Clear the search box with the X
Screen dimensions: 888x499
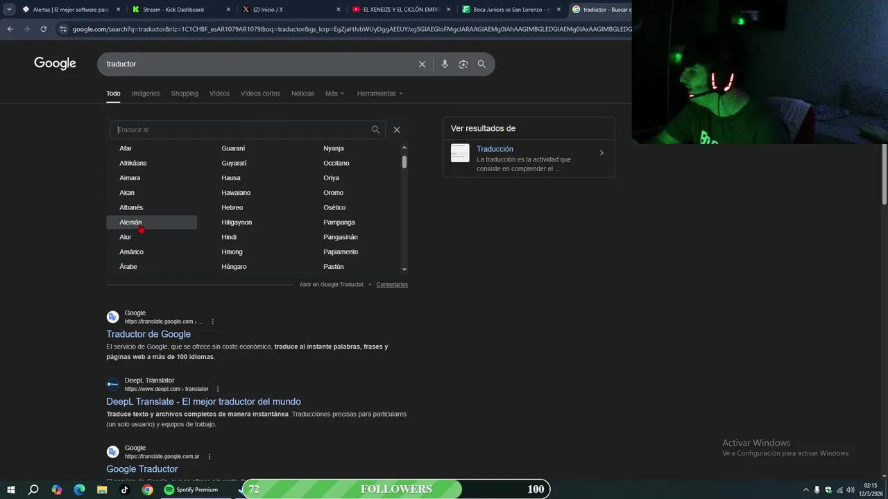422,64
